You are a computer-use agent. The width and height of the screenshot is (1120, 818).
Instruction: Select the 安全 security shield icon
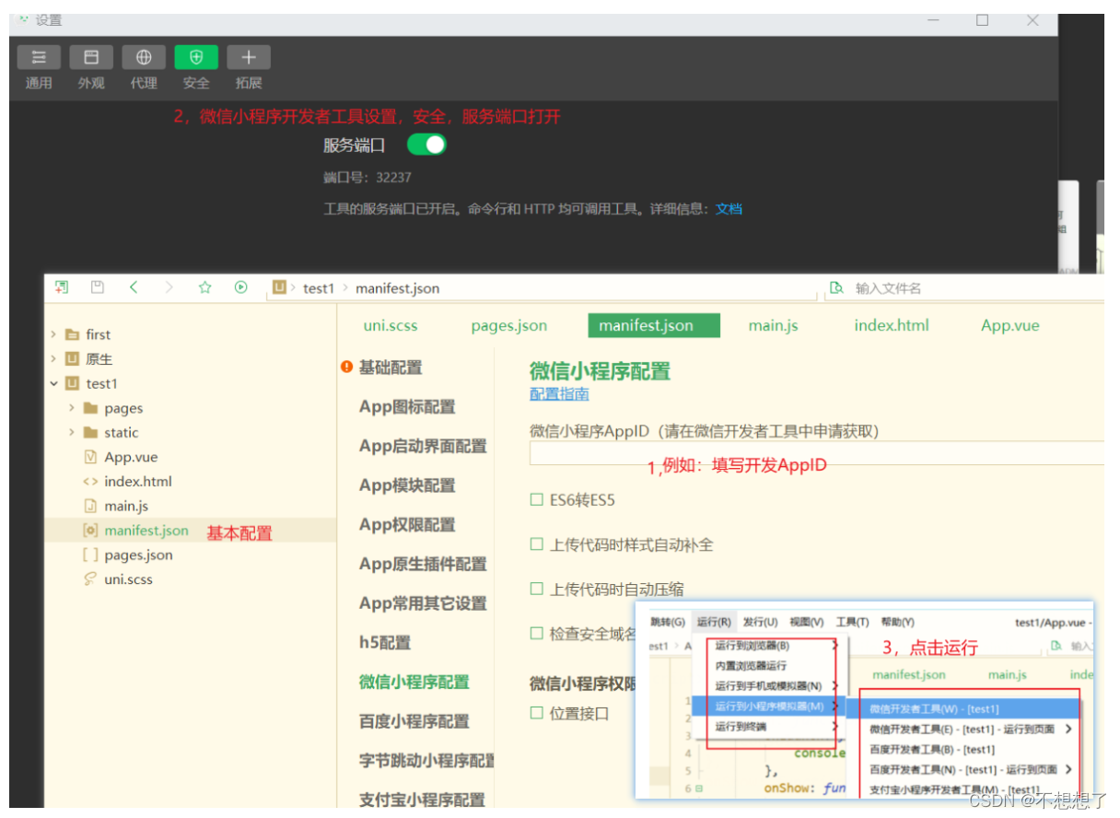pyautogui.click(x=196, y=57)
